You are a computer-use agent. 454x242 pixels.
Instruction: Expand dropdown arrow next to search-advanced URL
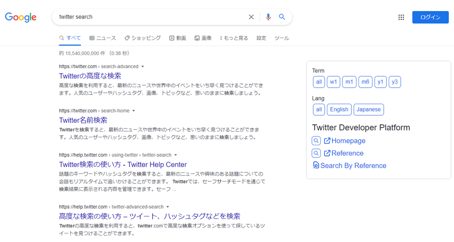(x=142, y=67)
